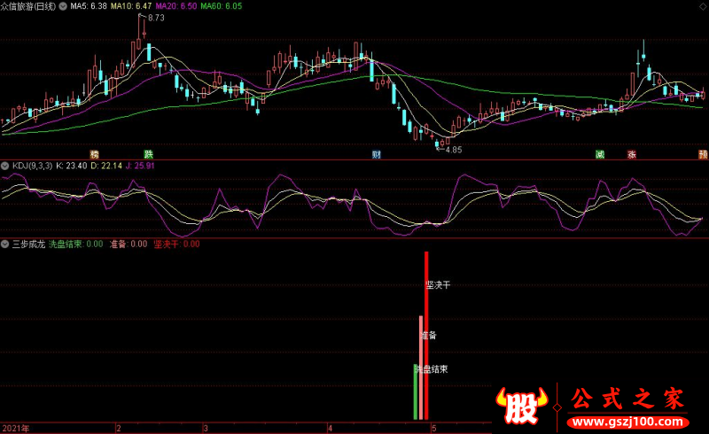The width and height of the screenshot is (709, 434).
Task: Click the 预 marker at chart's right edge
Action: (x=702, y=154)
